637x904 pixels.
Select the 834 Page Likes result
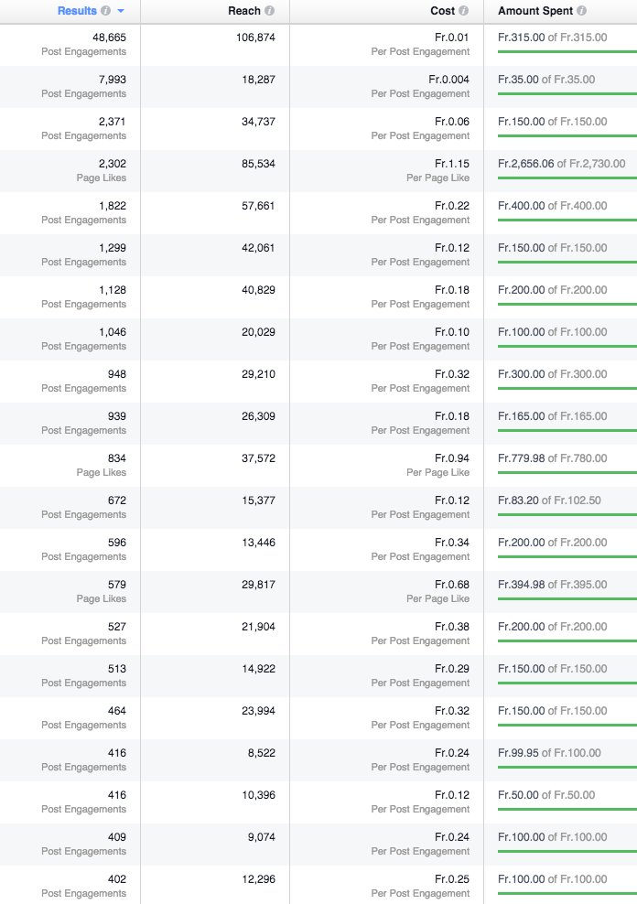[x=115, y=458]
